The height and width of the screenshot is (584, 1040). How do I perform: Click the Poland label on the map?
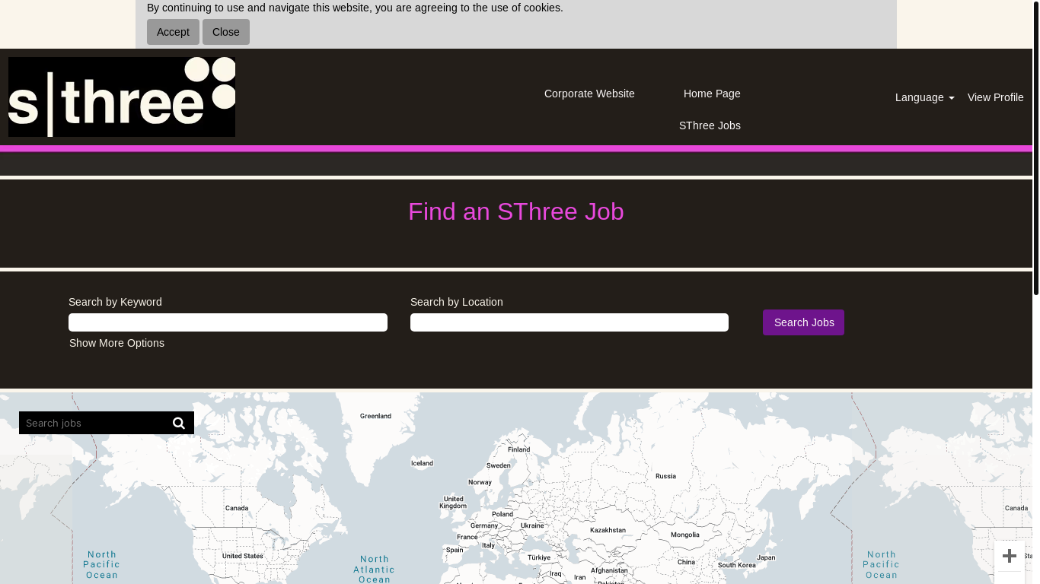coord(502,514)
